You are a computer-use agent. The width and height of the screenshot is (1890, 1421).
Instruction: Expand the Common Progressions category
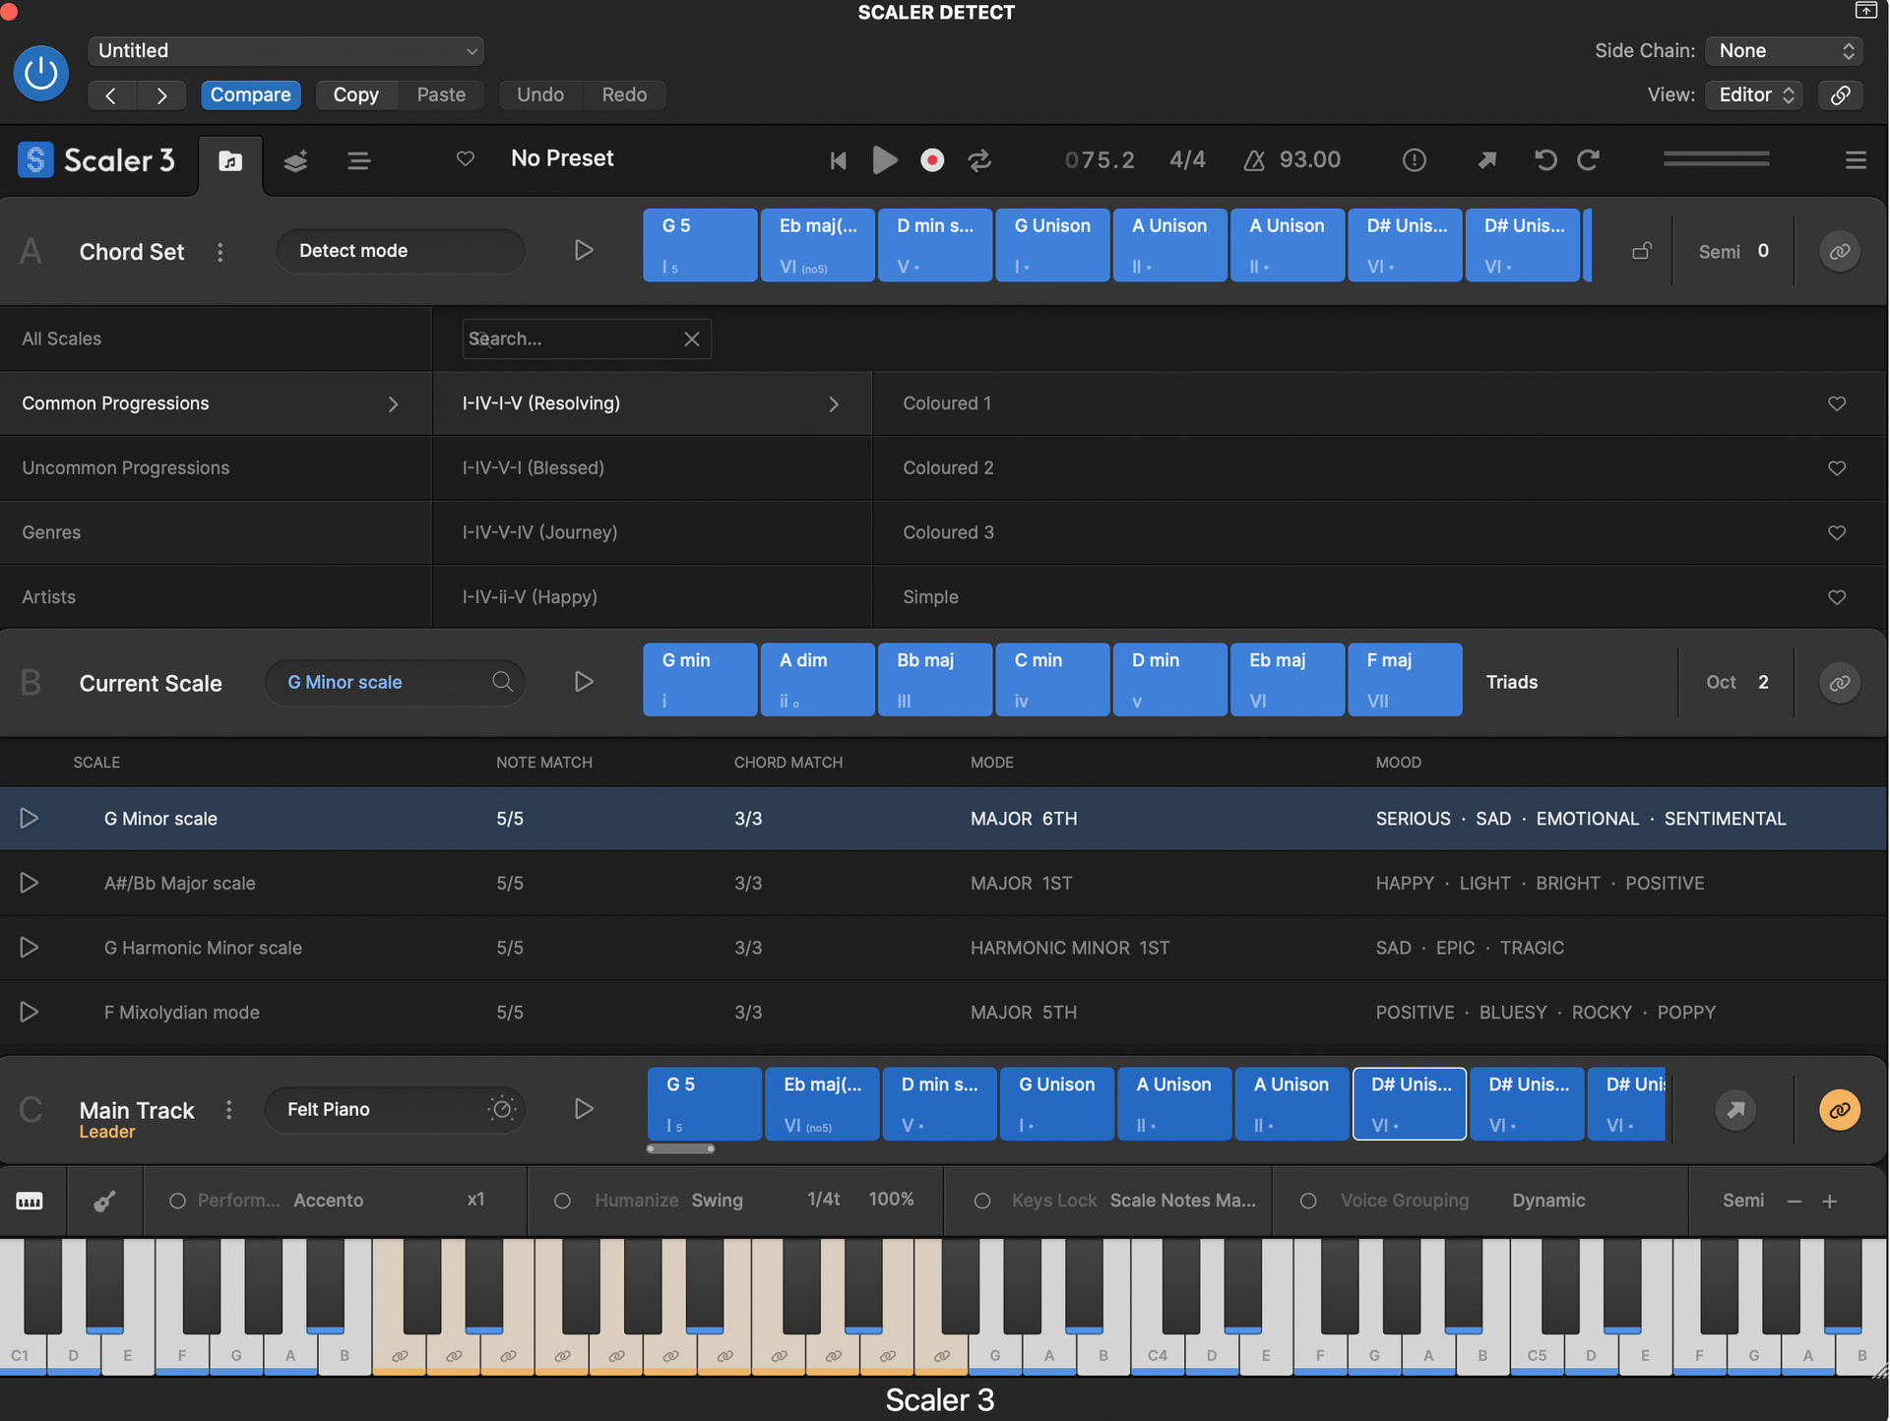pyautogui.click(x=393, y=403)
